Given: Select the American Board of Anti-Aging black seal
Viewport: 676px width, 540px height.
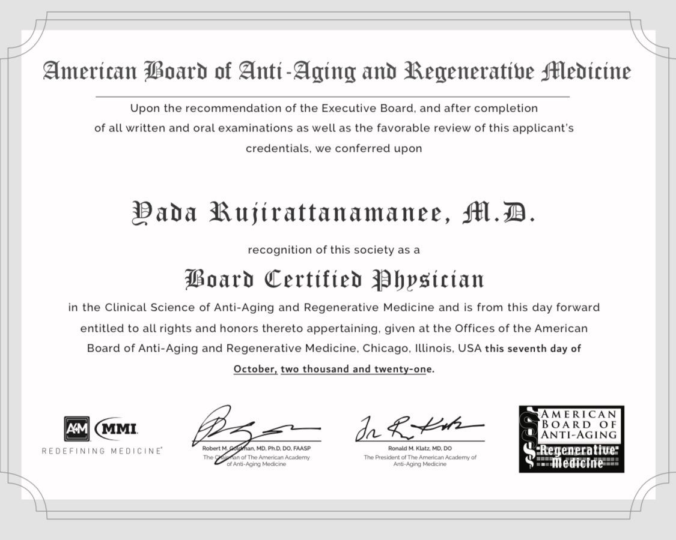Looking at the screenshot, I should pyautogui.click(x=571, y=439).
